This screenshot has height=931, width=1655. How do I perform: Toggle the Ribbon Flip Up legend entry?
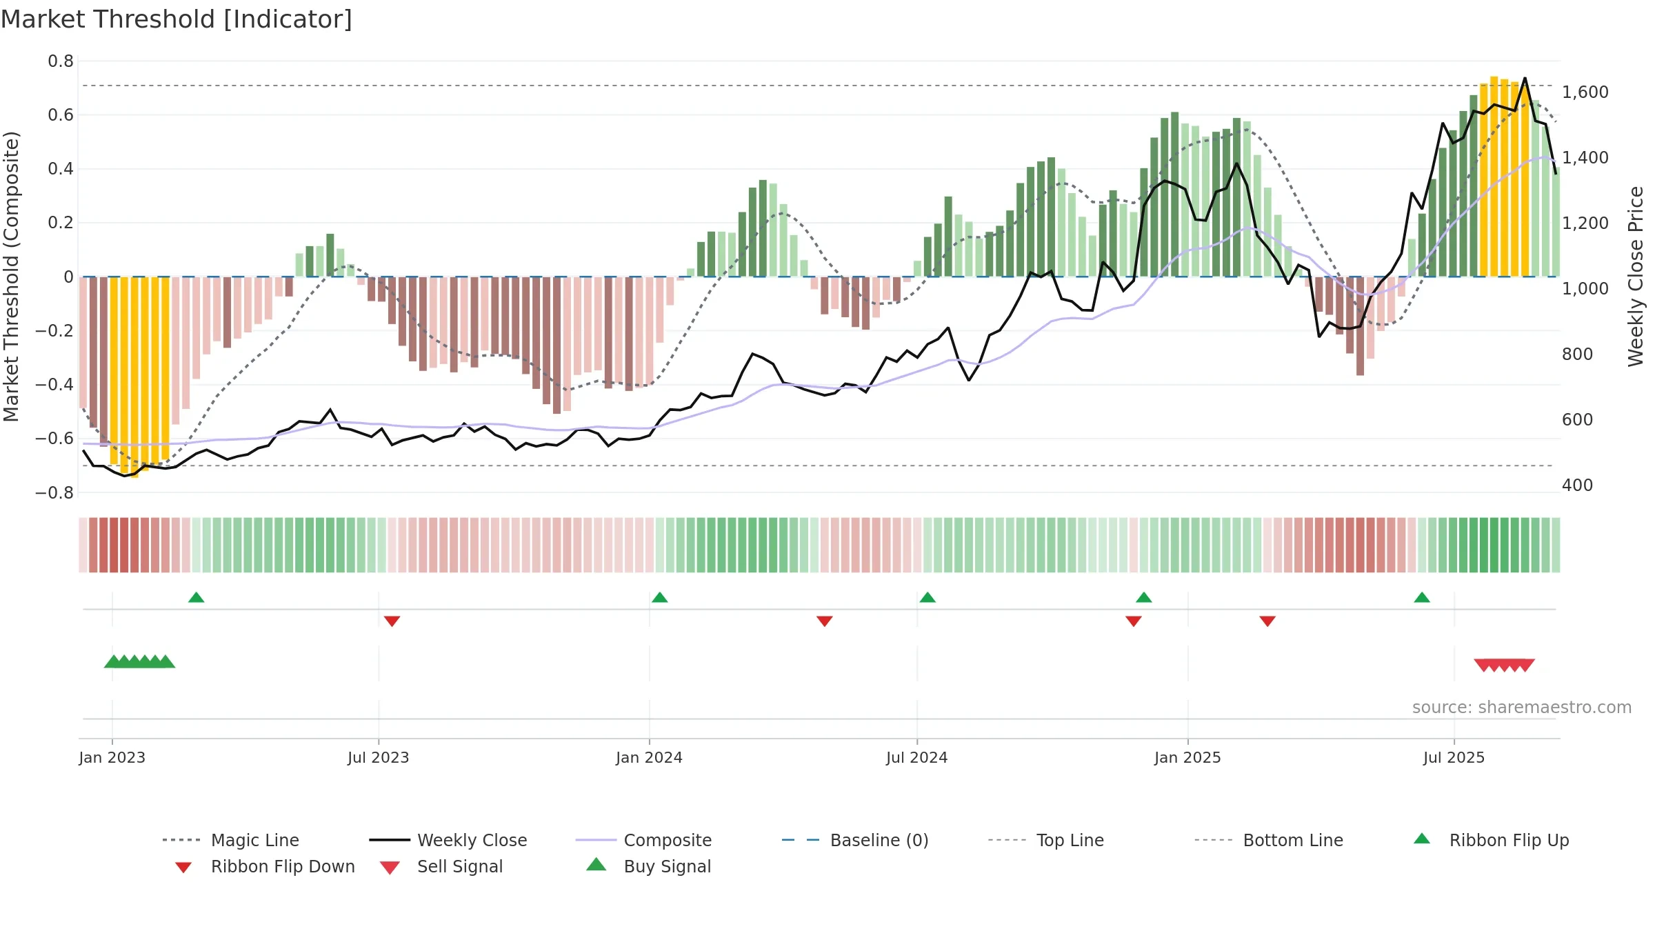[1492, 840]
